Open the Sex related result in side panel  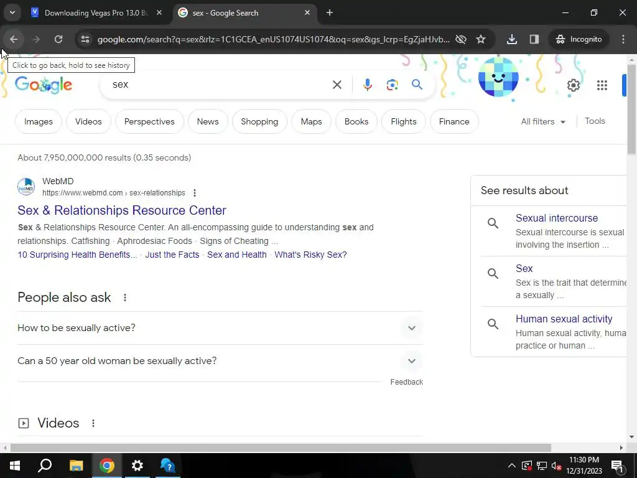(x=524, y=269)
